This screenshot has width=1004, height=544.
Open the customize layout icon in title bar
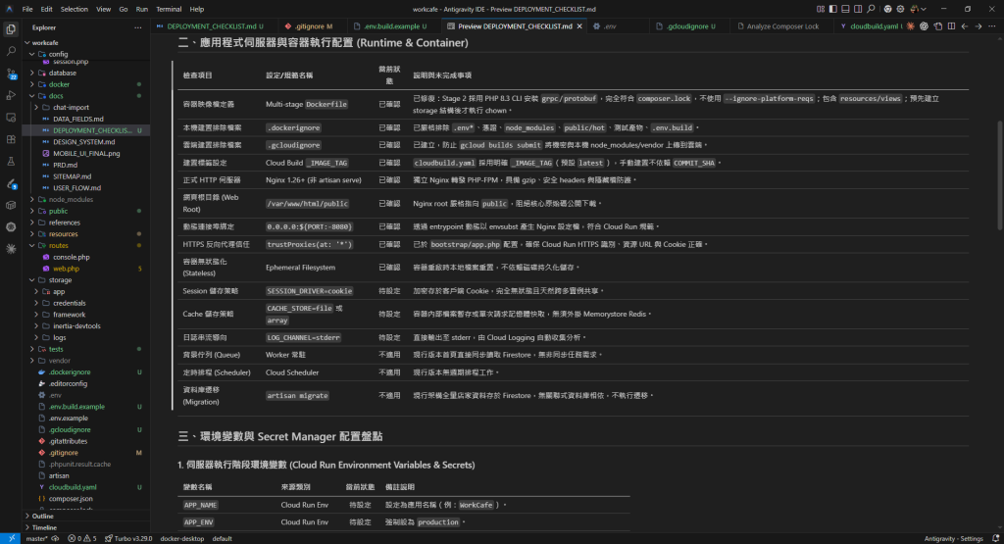click(821, 9)
